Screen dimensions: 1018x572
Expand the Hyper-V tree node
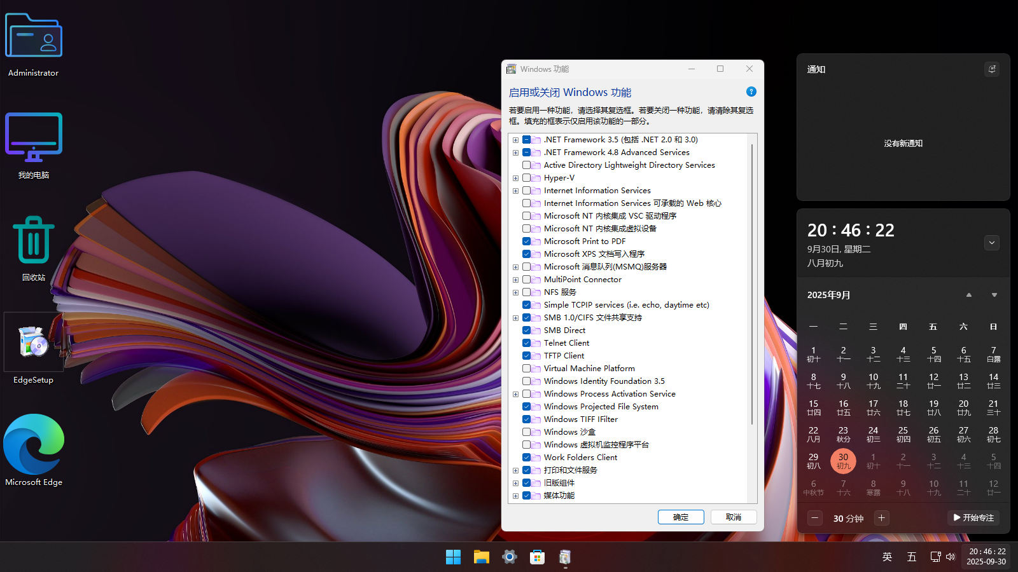[515, 178]
